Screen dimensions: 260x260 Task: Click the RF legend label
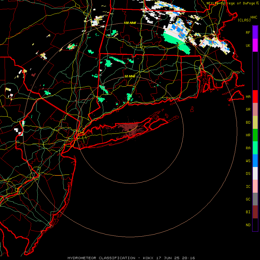(x=248, y=33)
